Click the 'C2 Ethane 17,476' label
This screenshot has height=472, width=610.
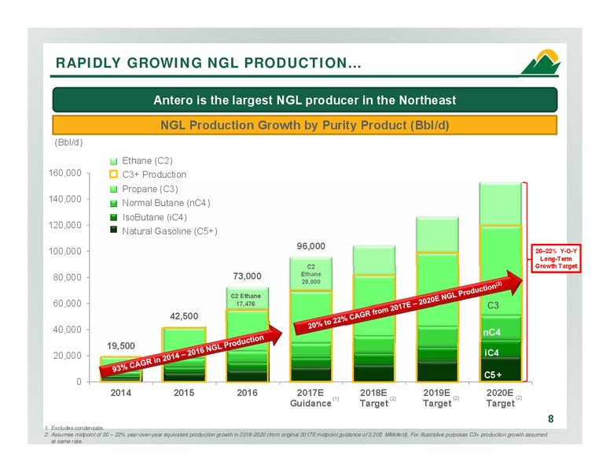246,300
